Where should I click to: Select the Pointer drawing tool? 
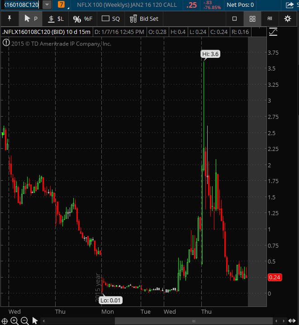(x=31, y=19)
